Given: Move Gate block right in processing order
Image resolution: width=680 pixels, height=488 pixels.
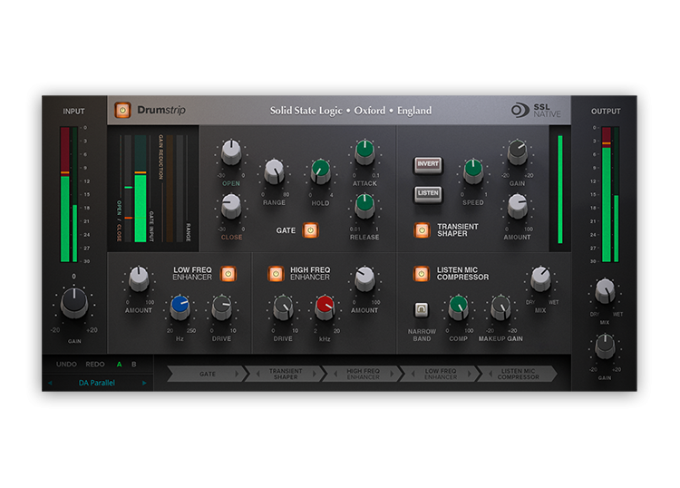Looking at the screenshot, I should [237, 374].
